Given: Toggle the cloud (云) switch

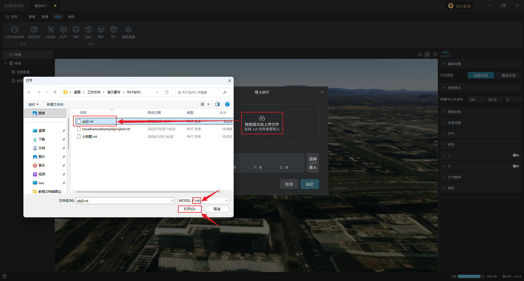Looking at the screenshot, I should click(516, 155).
